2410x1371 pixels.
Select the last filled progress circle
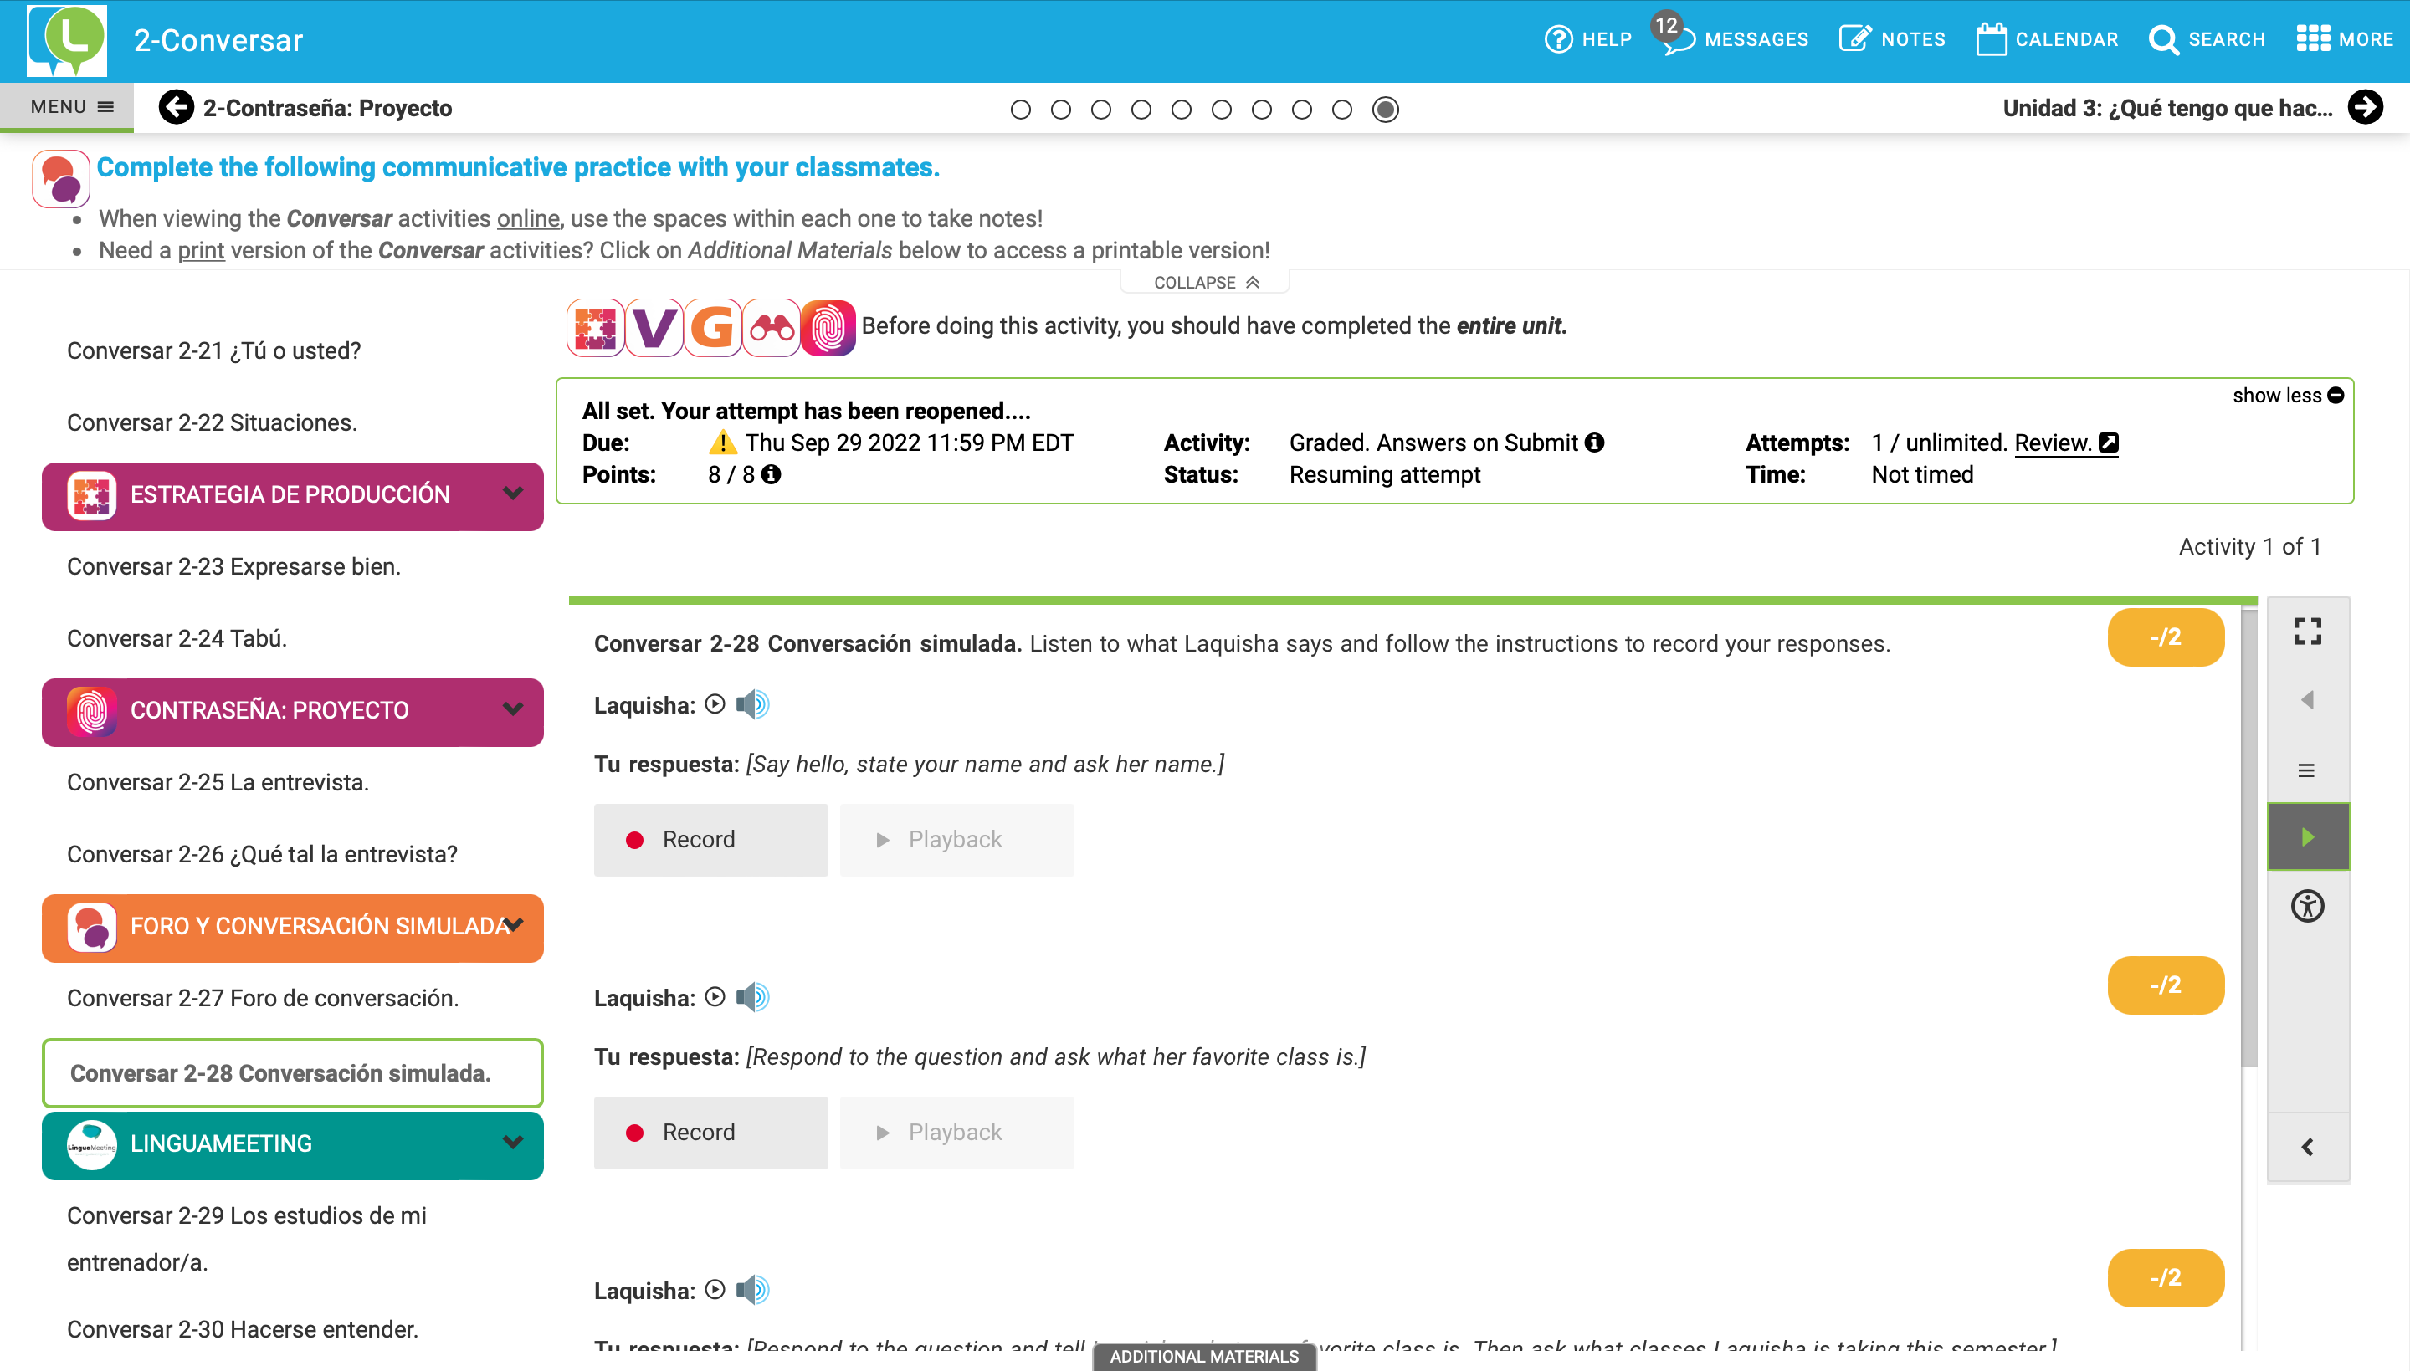(x=1384, y=110)
